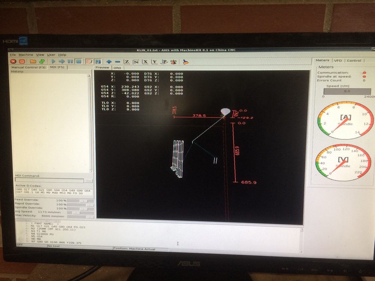The height and width of the screenshot is (281, 375).
Task: Switch to the DRO tab
Action: pos(117,68)
